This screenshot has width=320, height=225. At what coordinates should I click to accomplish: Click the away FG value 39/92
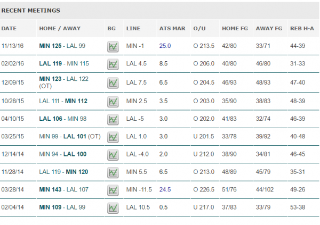(x=263, y=136)
